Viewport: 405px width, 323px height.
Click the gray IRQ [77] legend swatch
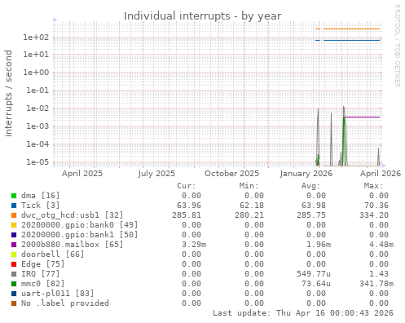pos(14,274)
